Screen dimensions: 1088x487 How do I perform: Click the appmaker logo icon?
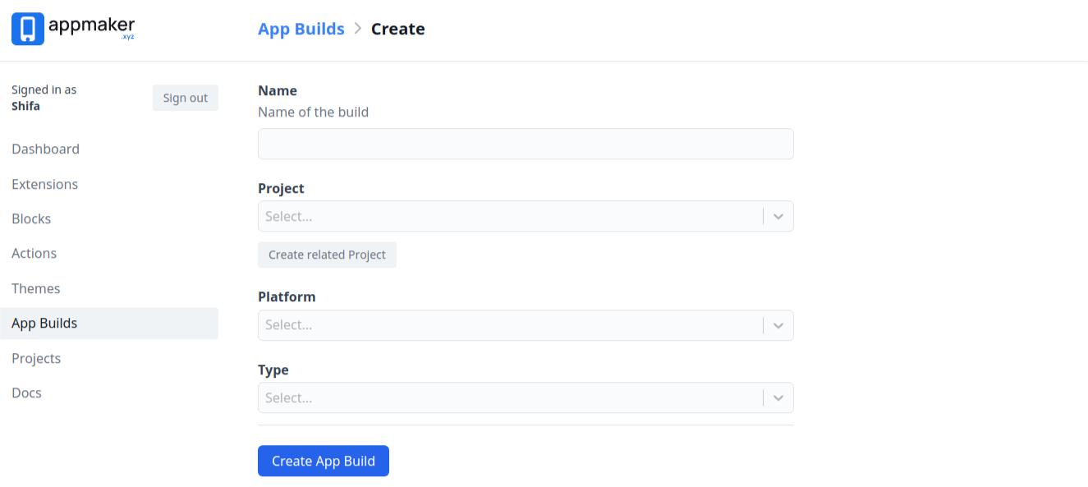point(27,28)
